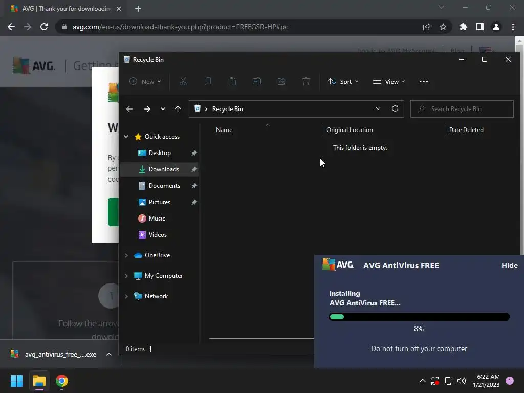Open Chrome three-dot menu
Viewport: 524px width, 393px height.
[513, 27]
